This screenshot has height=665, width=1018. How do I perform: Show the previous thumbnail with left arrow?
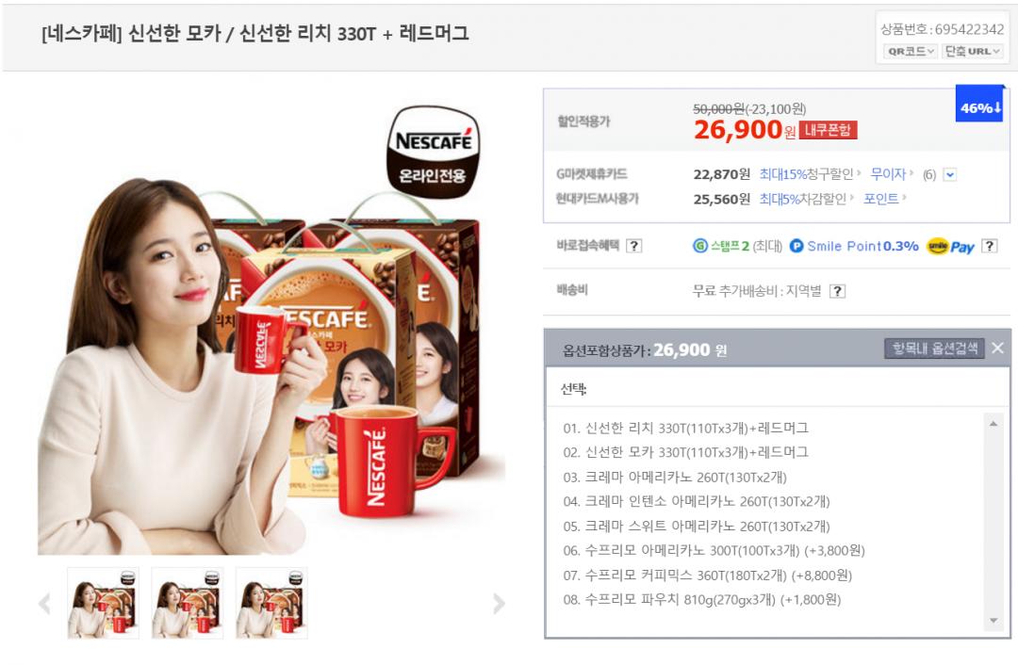(x=44, y=604)
